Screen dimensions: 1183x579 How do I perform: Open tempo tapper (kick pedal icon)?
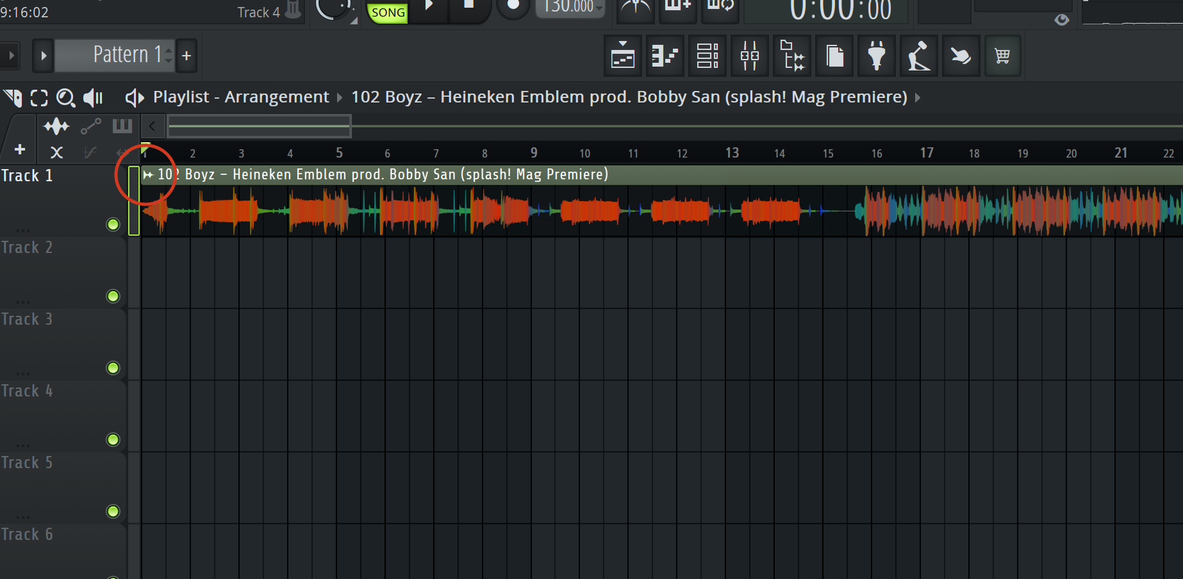click(x=919, y=56)
